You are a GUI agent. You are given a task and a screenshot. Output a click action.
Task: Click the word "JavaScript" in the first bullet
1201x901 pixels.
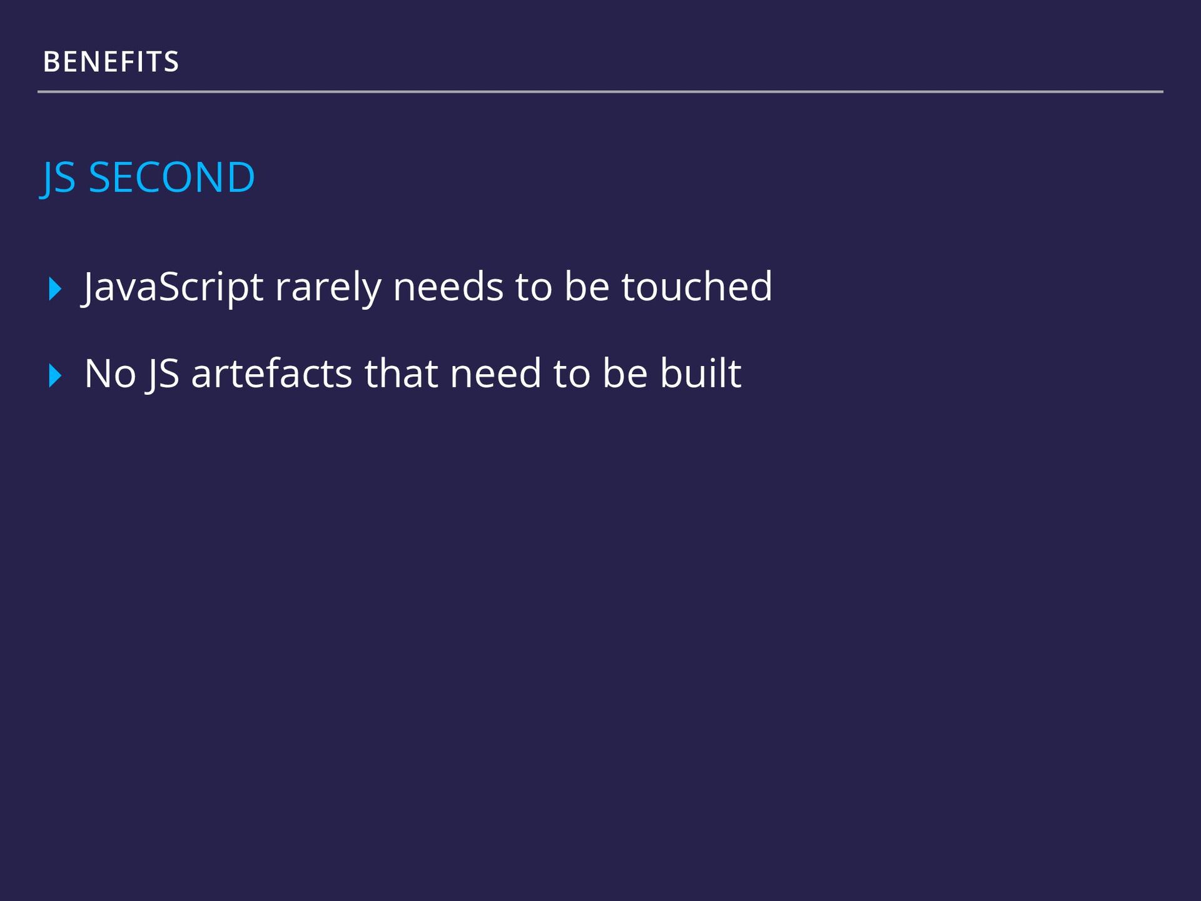point(173,288)
